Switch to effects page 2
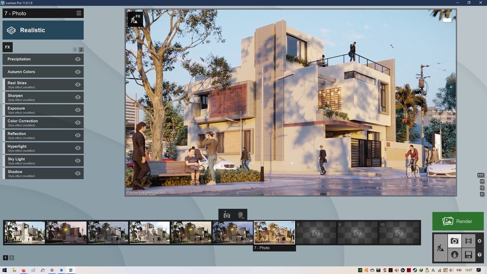487x274 pixels. (x=81, y=49)
